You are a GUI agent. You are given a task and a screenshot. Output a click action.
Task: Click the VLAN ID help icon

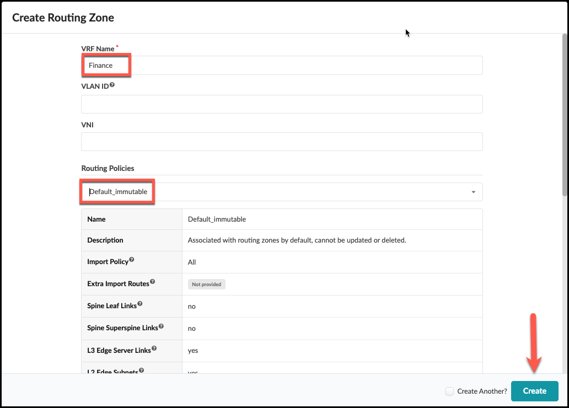coord(112,85)
